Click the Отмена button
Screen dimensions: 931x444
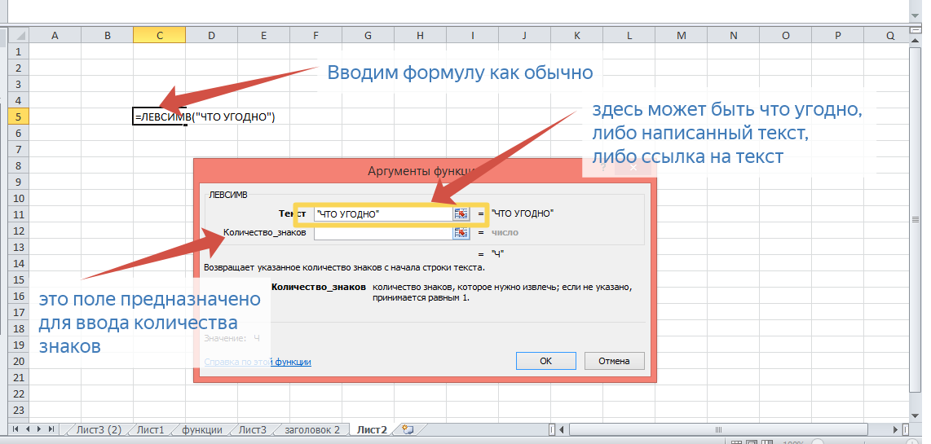(614, 360)
